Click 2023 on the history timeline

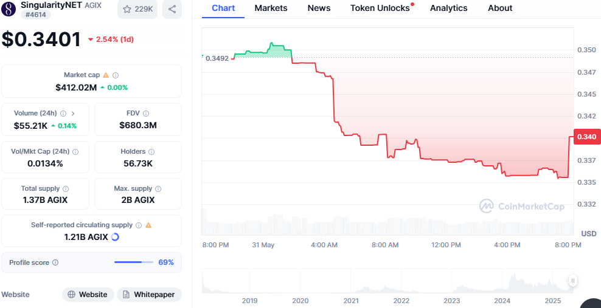452,301
